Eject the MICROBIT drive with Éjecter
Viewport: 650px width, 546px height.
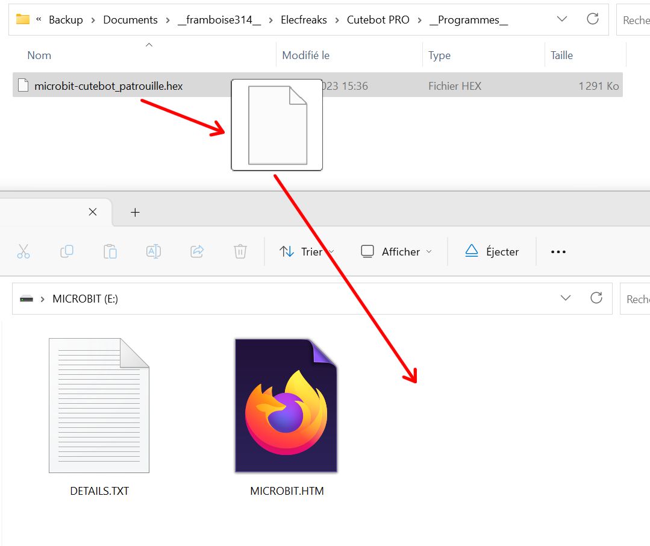(x=492, y=252)
